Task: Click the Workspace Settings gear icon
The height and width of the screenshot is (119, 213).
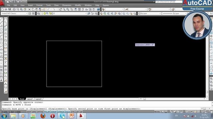Action: click(x=30, y=14)
